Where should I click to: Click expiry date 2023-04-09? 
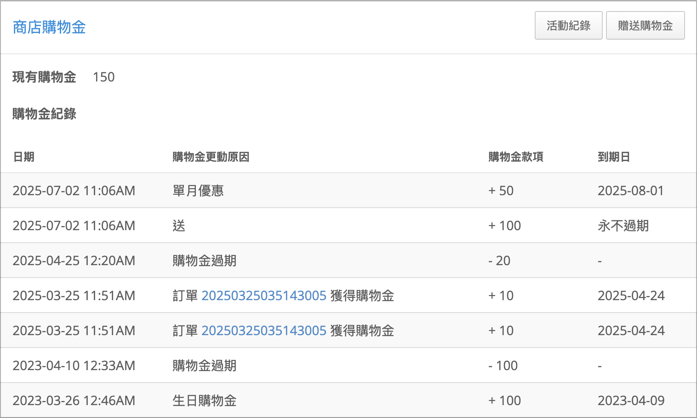[x=631, y=401]
